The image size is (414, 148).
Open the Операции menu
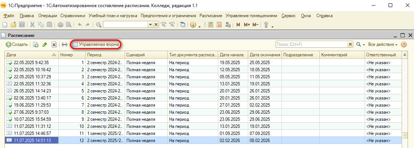point(48,16)
